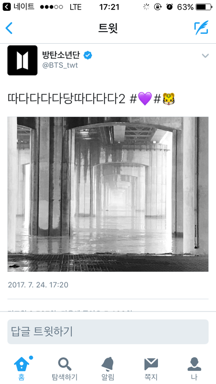This screenshot has width=216, height=384.
Task: Tap the battery indicator in status bar
Action: (x=204, y=7)
